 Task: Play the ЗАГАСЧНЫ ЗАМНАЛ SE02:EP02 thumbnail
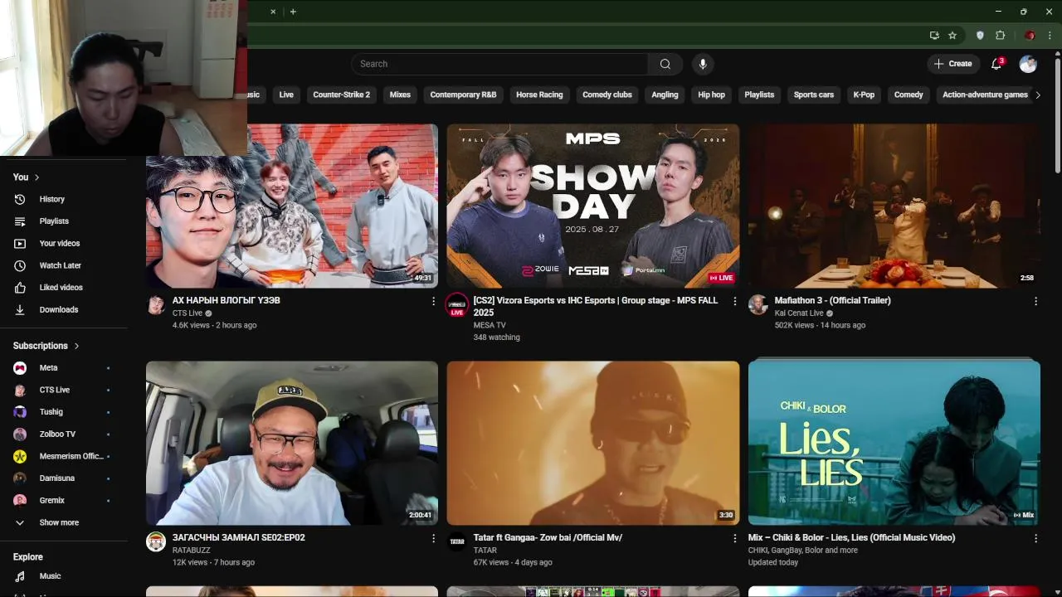tap(292, 443)
